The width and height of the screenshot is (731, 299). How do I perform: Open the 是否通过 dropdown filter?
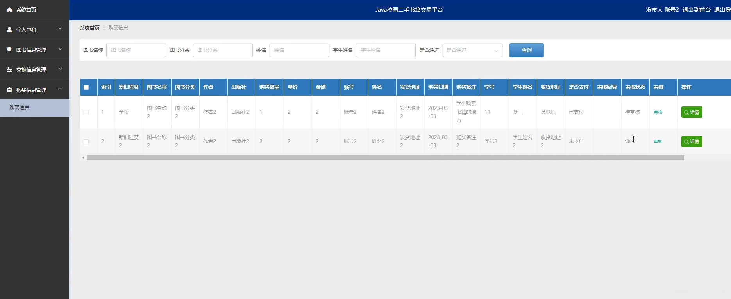(472, 50)
